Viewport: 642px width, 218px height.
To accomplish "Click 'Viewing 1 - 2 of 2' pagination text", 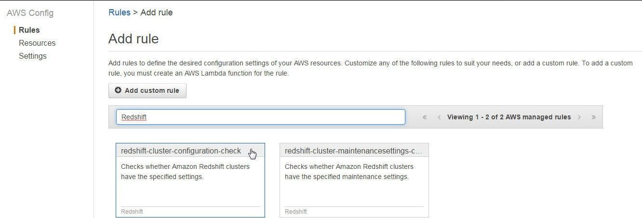I will 509,117.
